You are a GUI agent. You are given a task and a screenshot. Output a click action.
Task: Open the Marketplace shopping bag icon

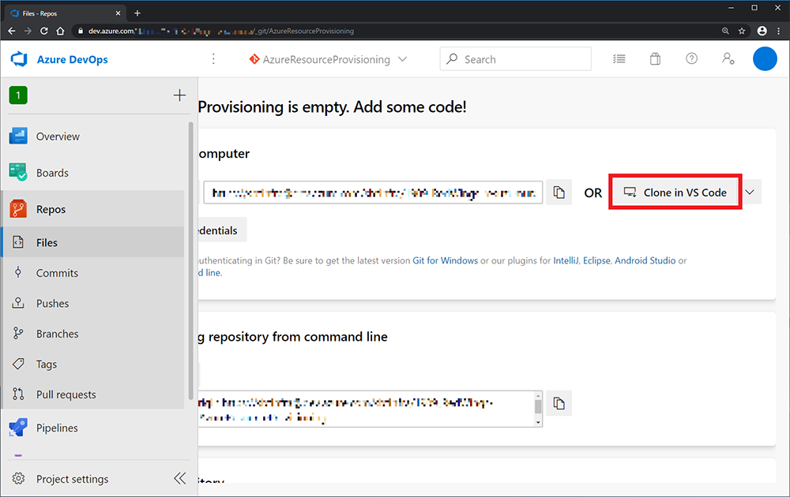pyautogui.click(x=655, y=59)
